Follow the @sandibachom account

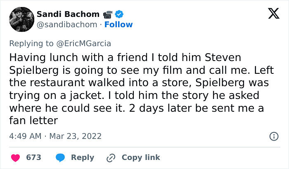click(118, 24)
